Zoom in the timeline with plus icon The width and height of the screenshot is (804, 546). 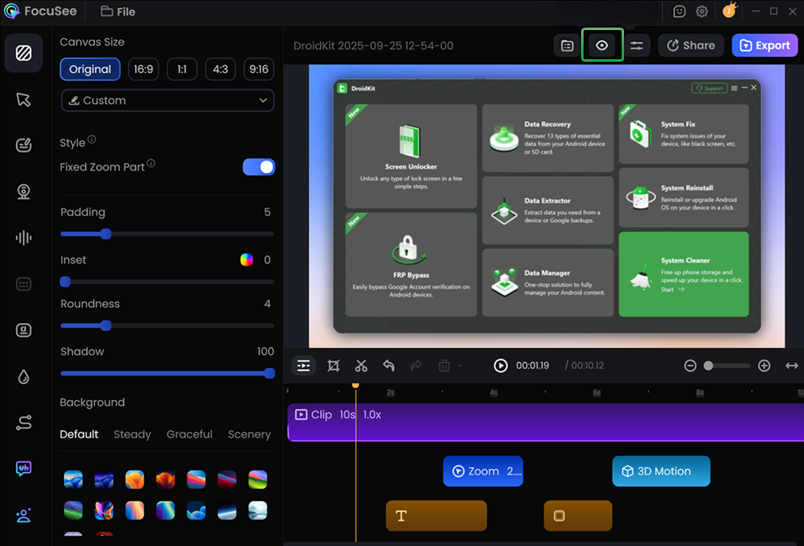[764, 365]
